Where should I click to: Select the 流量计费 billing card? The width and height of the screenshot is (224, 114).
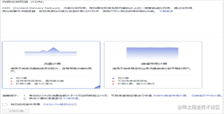click(x=51, y=65)
